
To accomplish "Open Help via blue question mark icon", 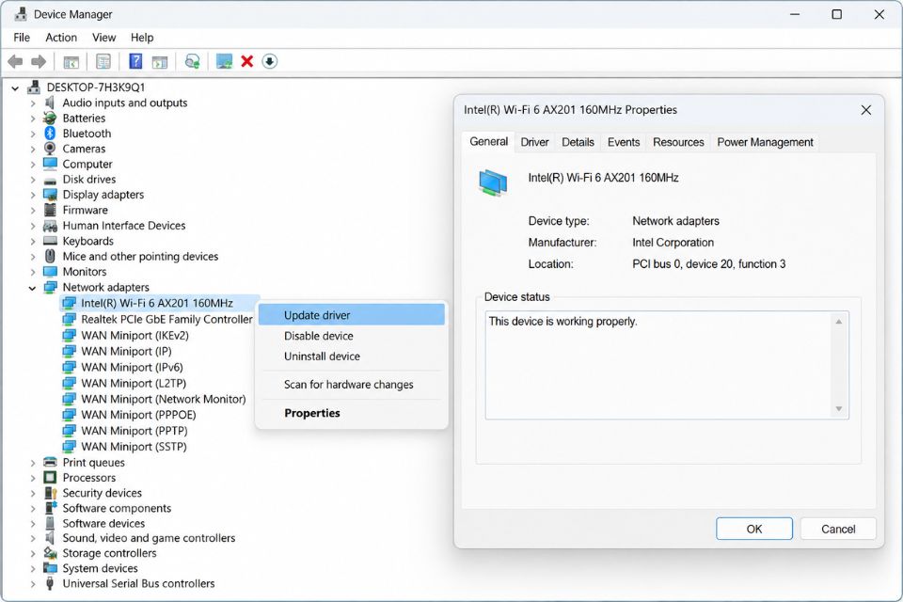I will pyautogui.click(x=135, y=61).
